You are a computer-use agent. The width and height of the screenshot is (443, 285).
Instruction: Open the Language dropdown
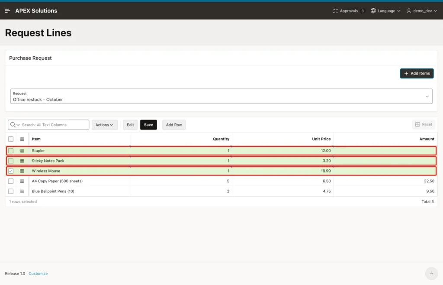(x=385, y=11)
